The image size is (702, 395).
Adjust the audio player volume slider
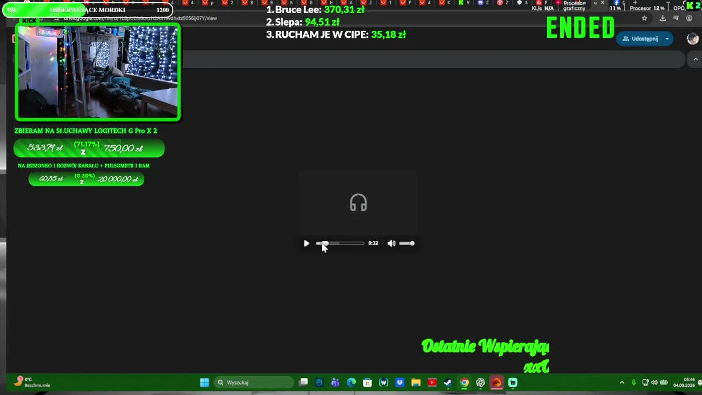[x=406, y=243]
